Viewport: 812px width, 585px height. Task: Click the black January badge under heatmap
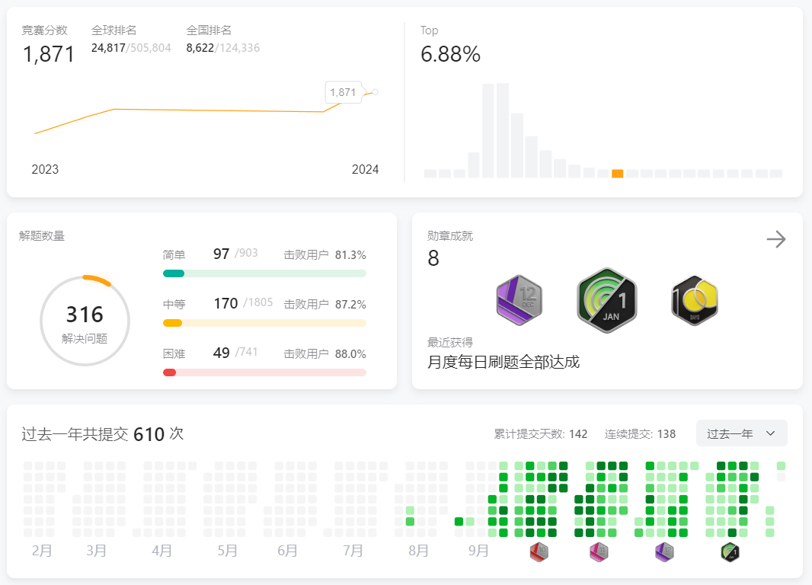click(x=730, y=553)
